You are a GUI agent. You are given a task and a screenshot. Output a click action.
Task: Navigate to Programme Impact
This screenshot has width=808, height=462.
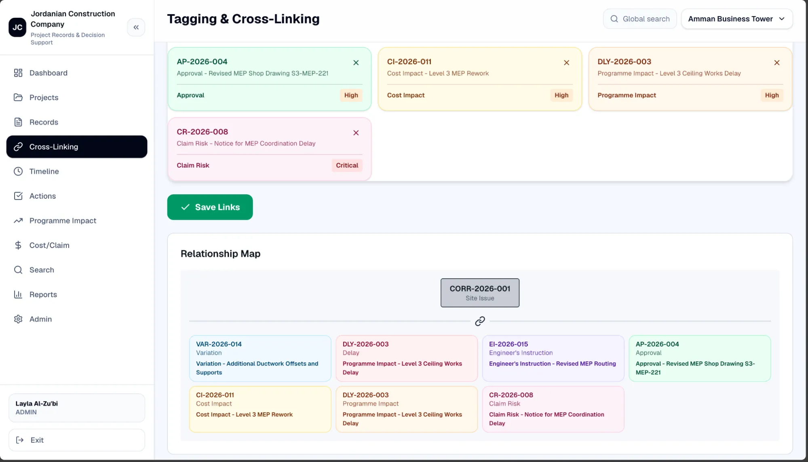click(x=77, y=220)
